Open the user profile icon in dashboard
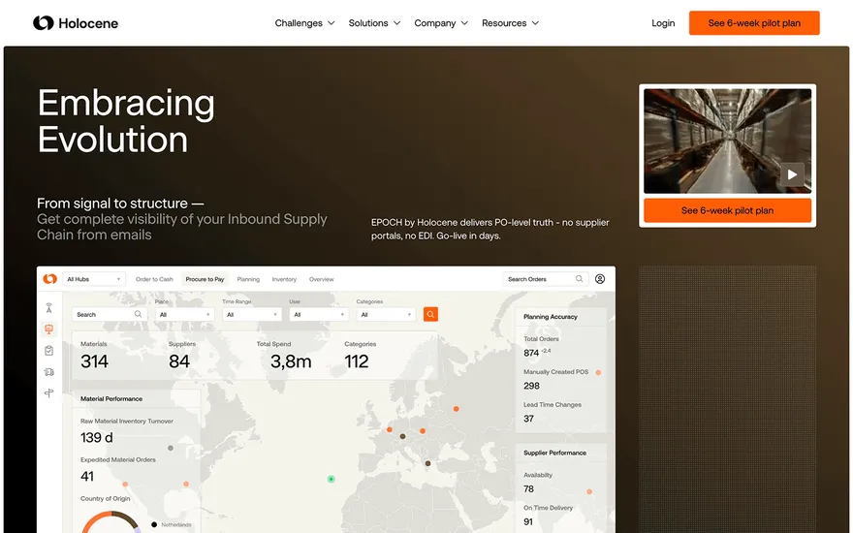Screen dimensions: 853x533 599,279
